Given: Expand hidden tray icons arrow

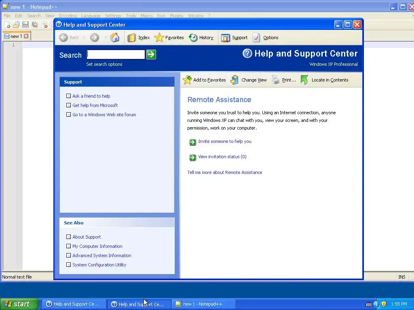Looking at the screenshot, I should pos(376,304).
